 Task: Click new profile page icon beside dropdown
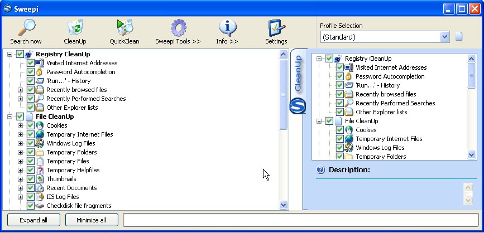459,37
